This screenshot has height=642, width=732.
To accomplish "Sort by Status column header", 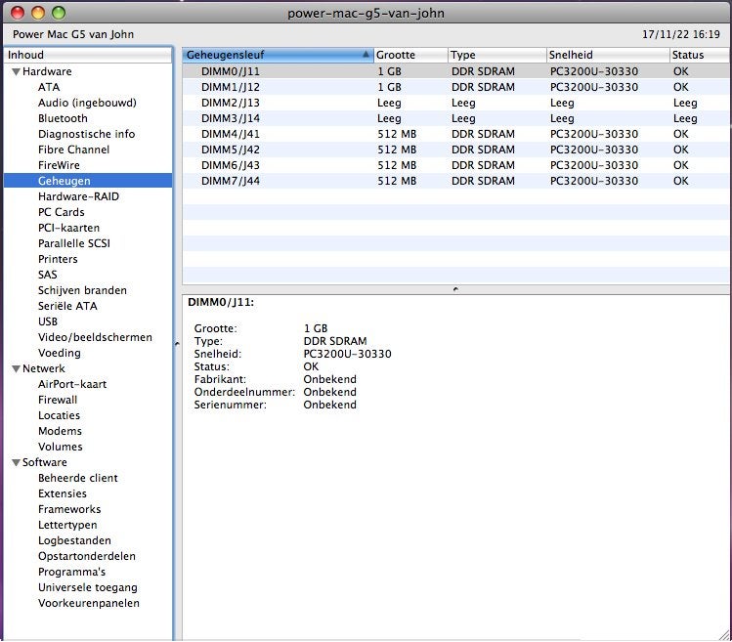I will click(x=699, y=55).
